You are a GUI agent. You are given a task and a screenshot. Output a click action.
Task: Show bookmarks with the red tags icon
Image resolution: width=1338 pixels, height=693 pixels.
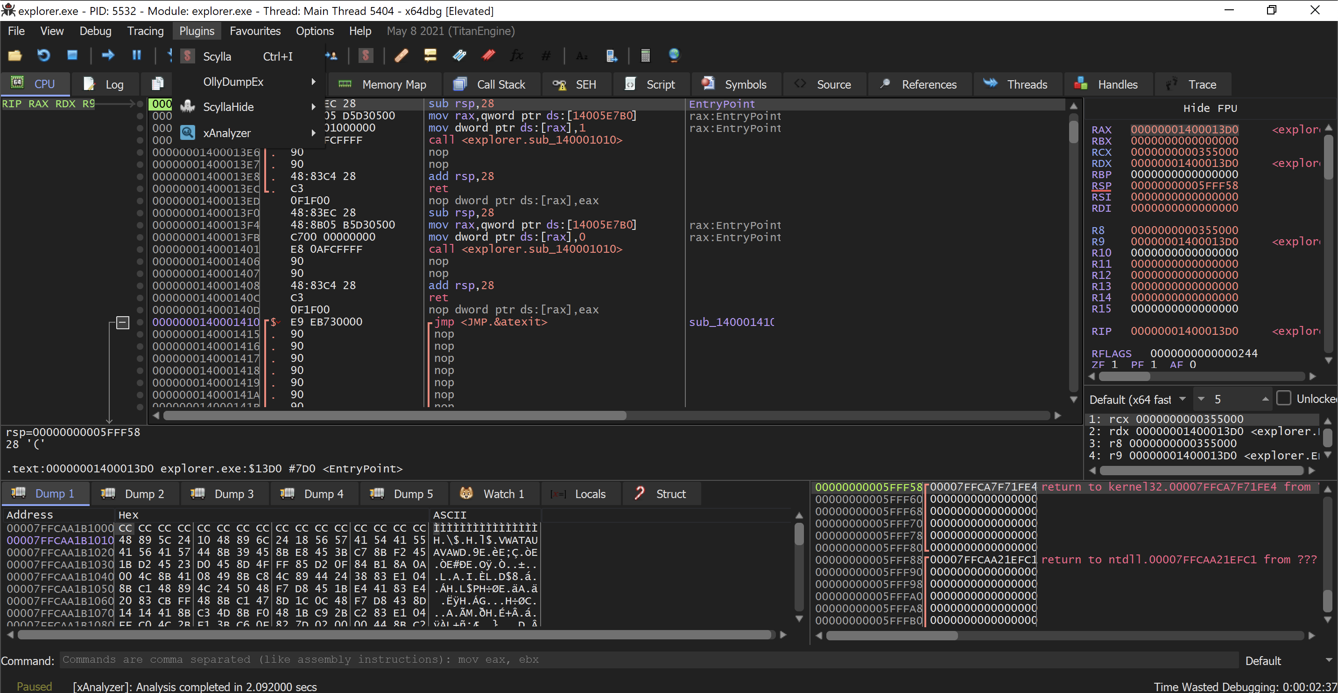click(x=488, y=55)
